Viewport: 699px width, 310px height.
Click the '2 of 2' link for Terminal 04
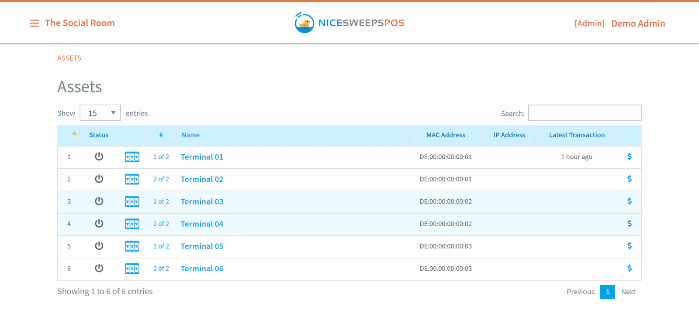click(x=161, y=224)
